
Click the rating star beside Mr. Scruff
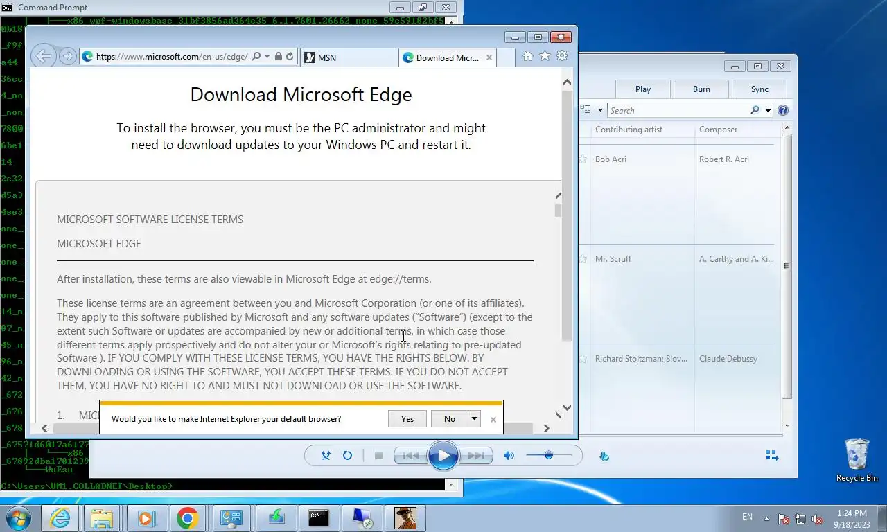pos(583,259)
